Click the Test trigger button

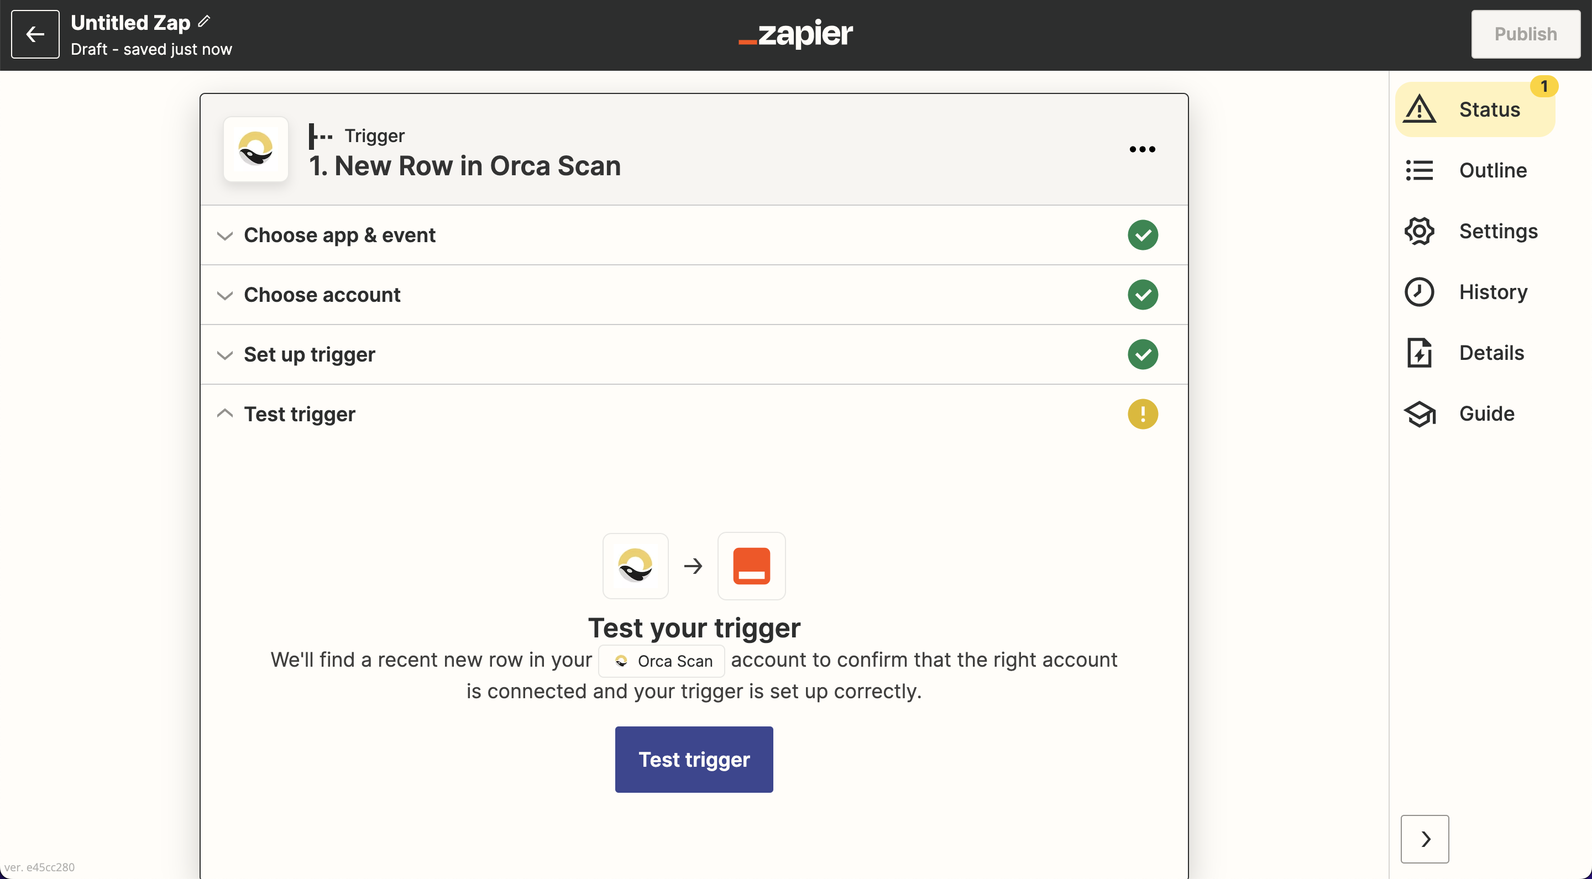(694, 759)
